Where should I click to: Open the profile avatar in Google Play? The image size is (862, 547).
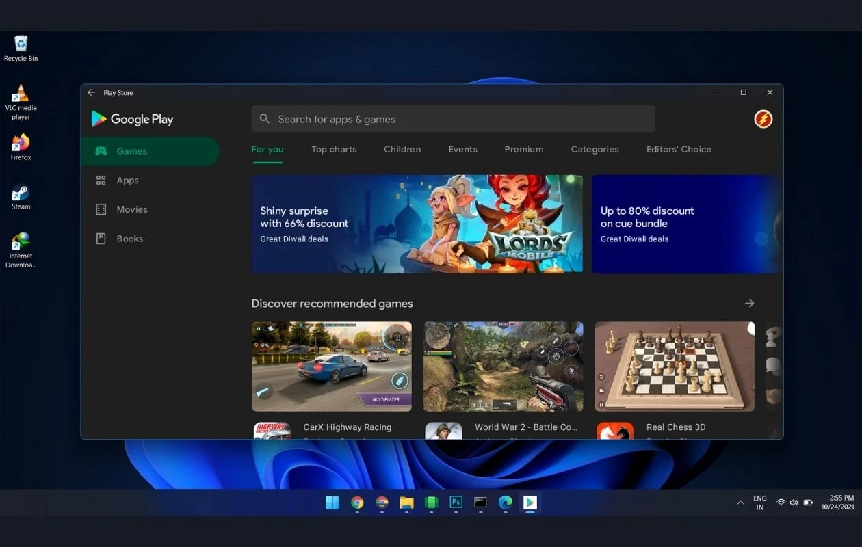763,119
